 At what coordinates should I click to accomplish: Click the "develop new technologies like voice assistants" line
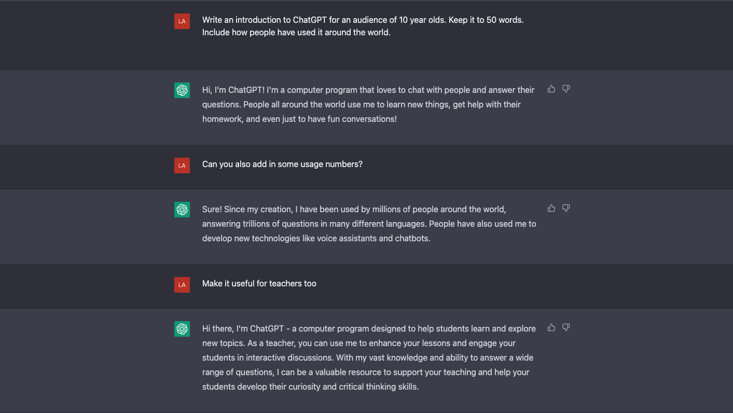pyautogui.click(x=316, y=239)
